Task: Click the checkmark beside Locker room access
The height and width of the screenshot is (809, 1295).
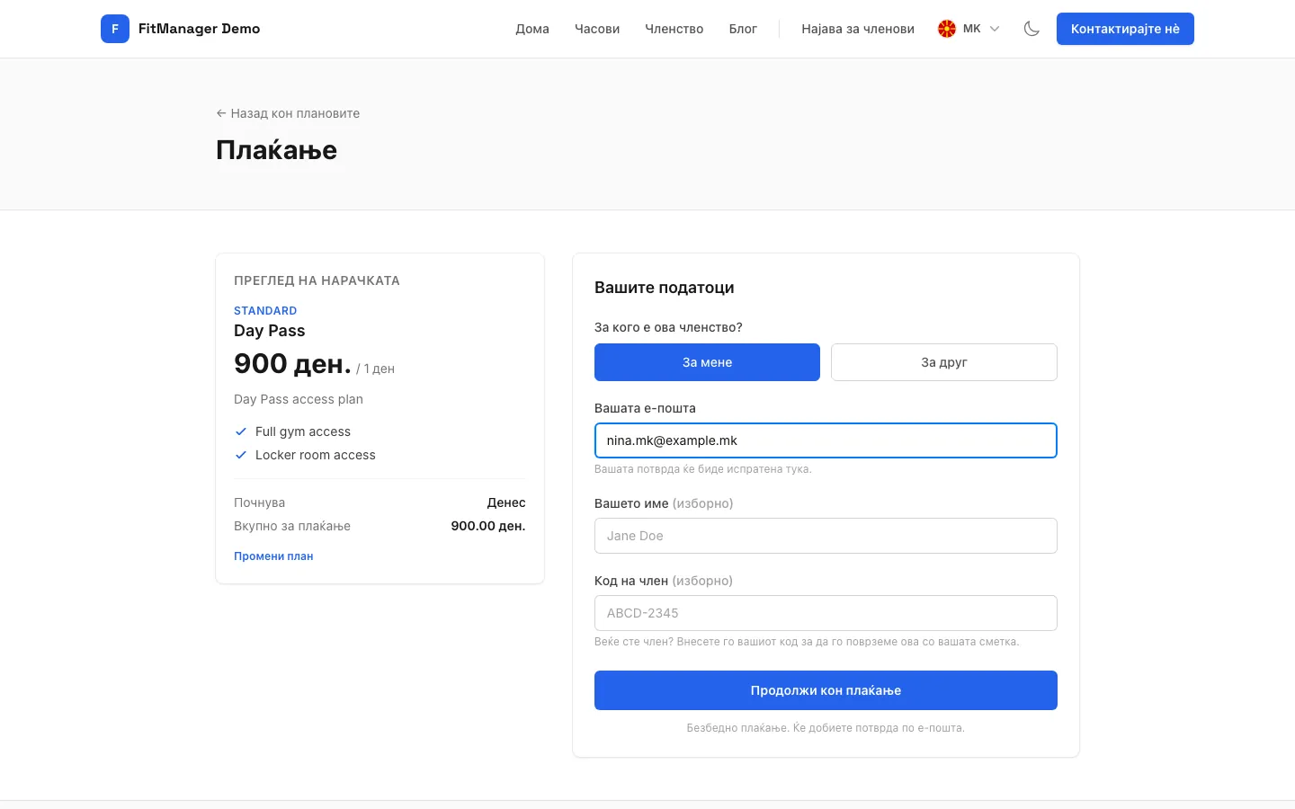Action: tap(241, 455)
